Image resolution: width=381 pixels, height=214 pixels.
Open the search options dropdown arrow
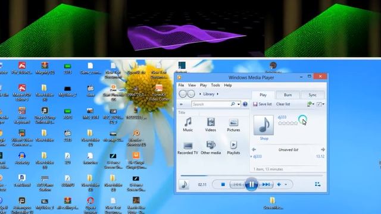coord(239,105)
